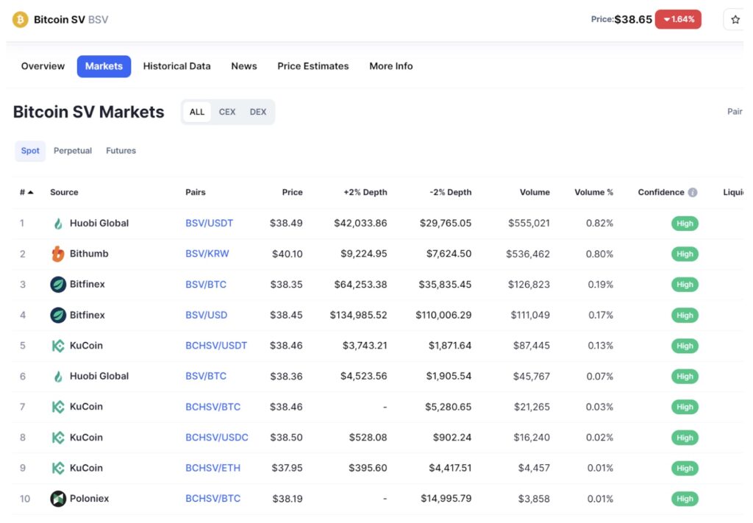
Task: Select the Markets tab
Action: click(104, 66)
